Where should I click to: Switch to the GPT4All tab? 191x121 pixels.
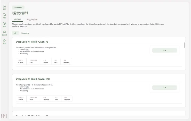pyautogui.click(x=18, y=19)
